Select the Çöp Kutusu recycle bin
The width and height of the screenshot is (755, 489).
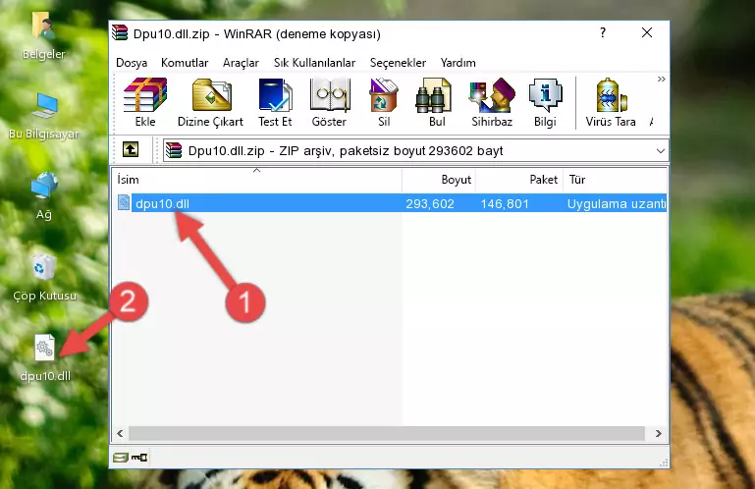pyautogui.click(x=44, y=278)
